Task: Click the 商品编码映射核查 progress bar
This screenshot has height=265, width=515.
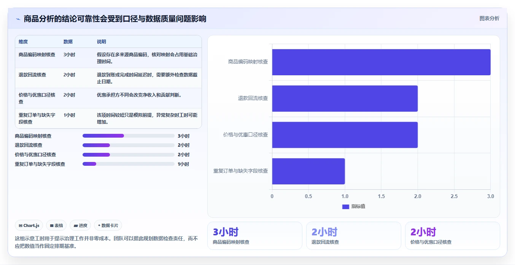Action: [129, 136]
